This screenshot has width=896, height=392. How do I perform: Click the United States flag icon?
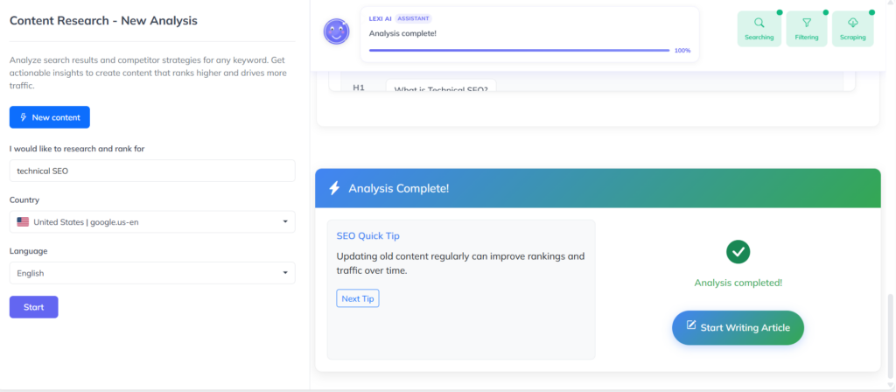click(23, 222)
